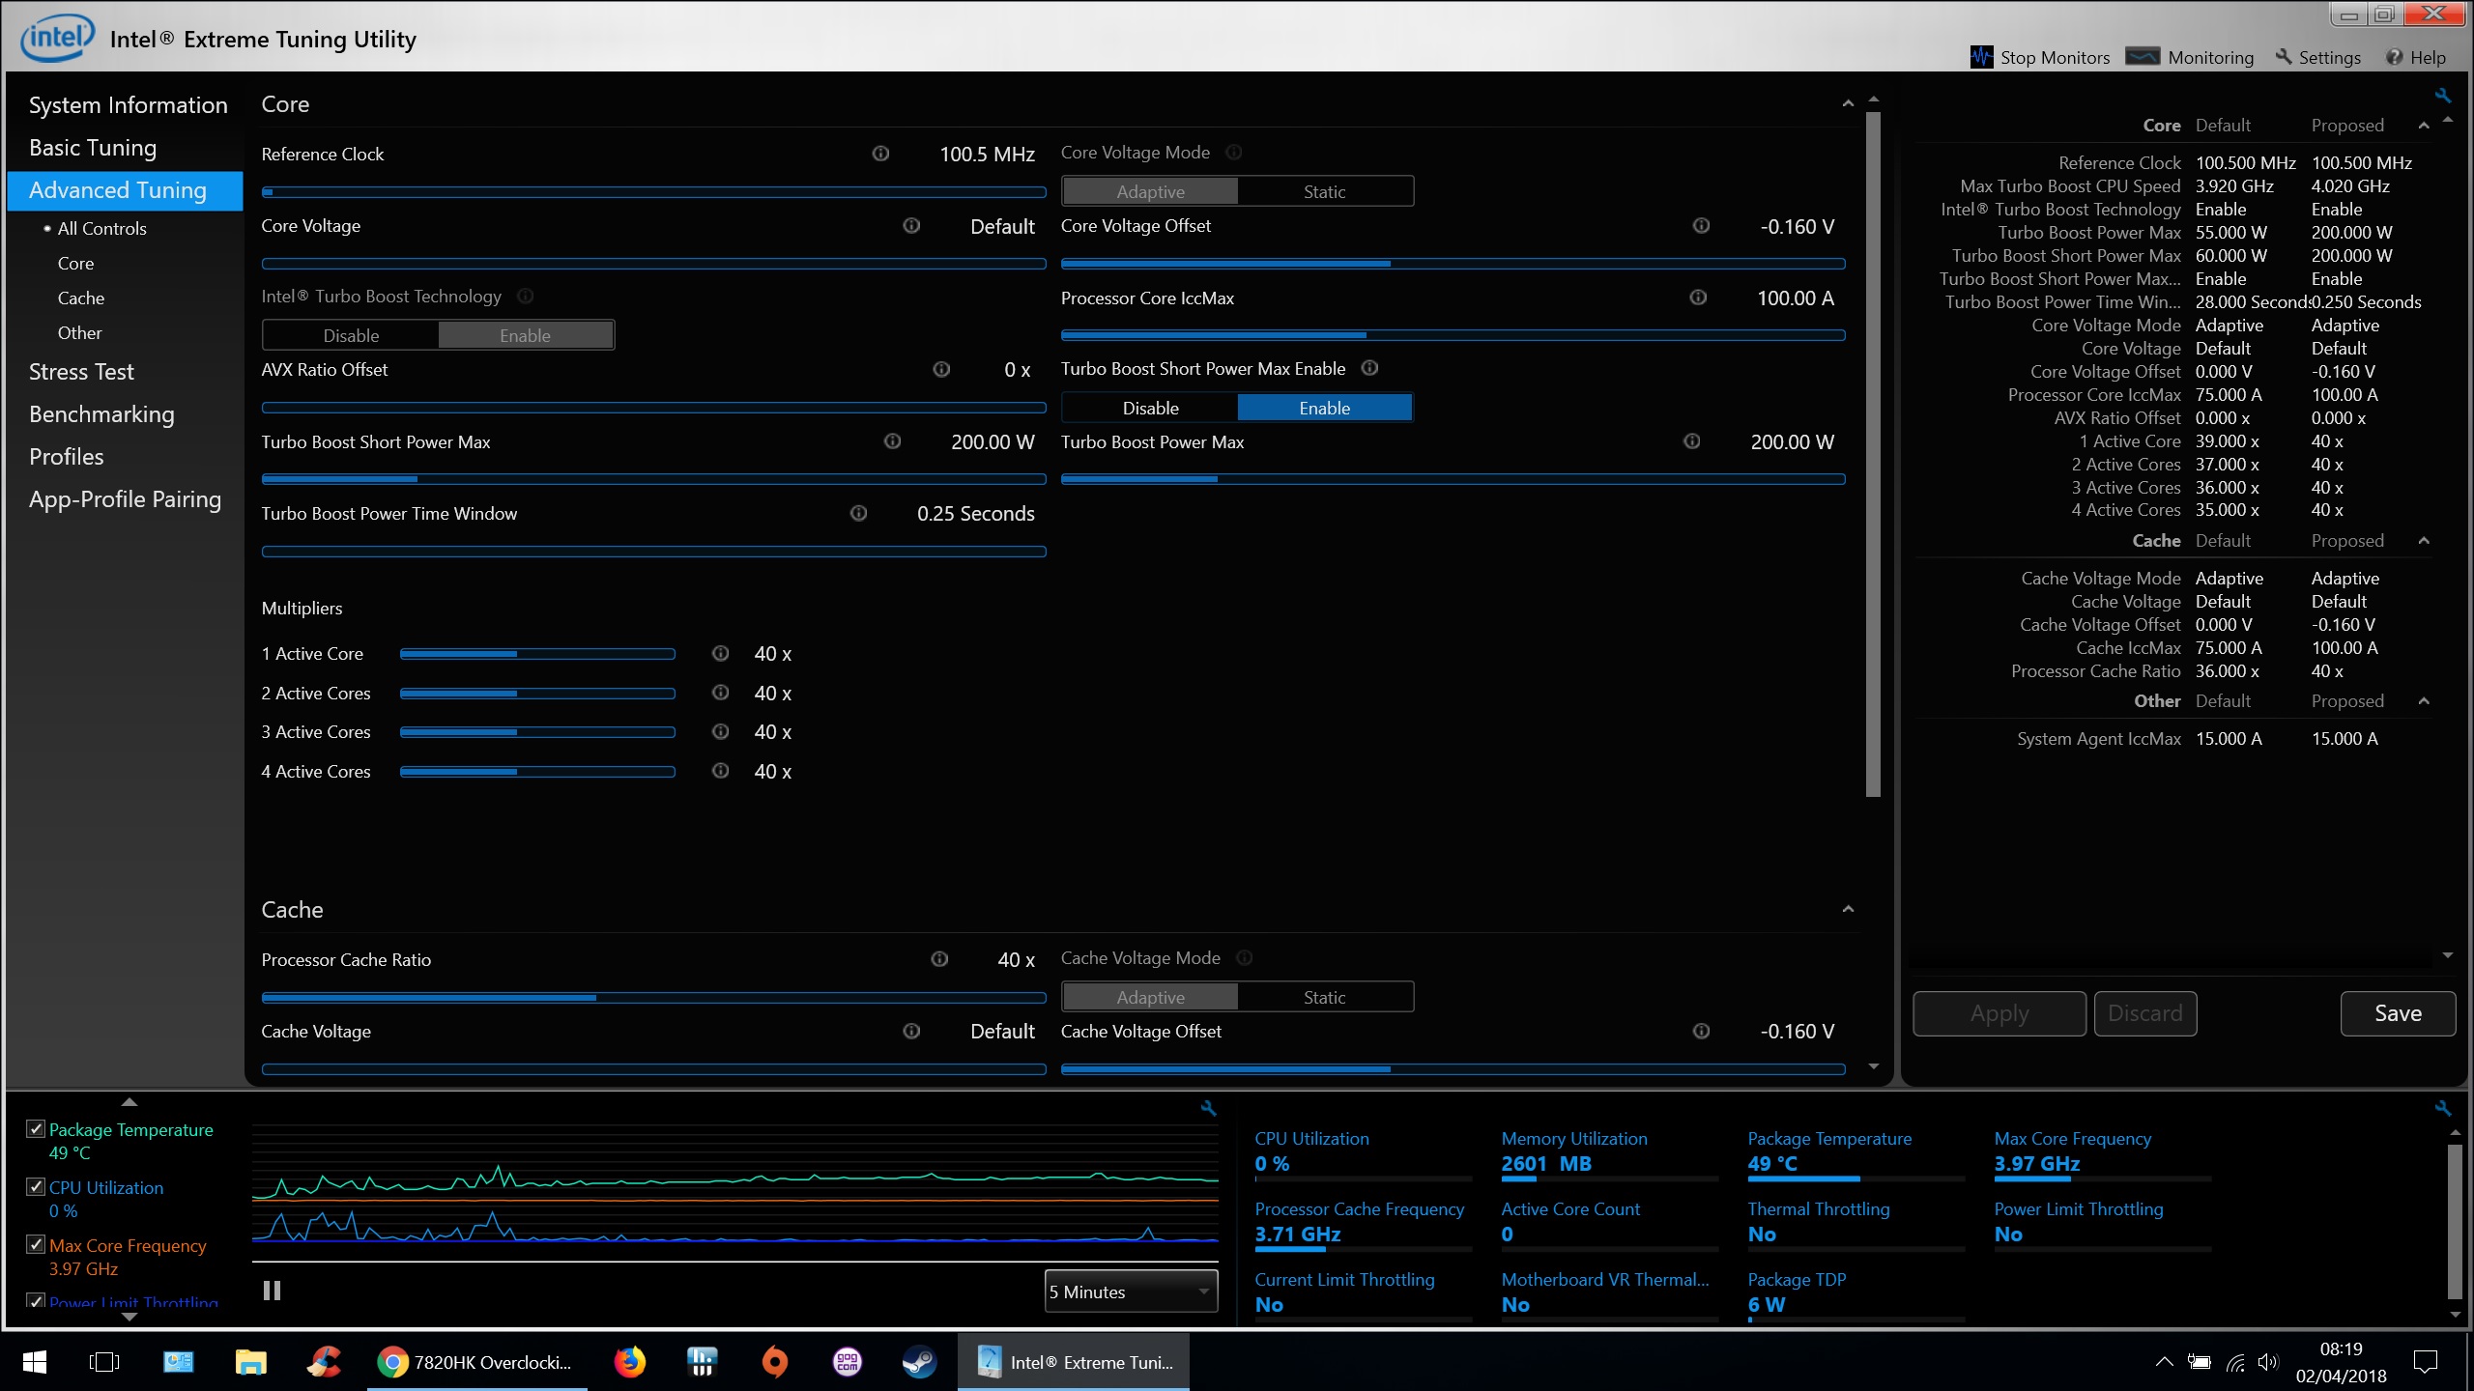This screenshot has width=2474, height=1391.
Task: Click wrench icon above the proposed settings panel
Action: 2443,95
